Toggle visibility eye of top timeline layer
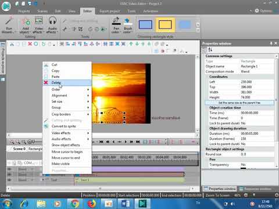The height and width of the screenshot is (209, 279). [x=9, y=169]
